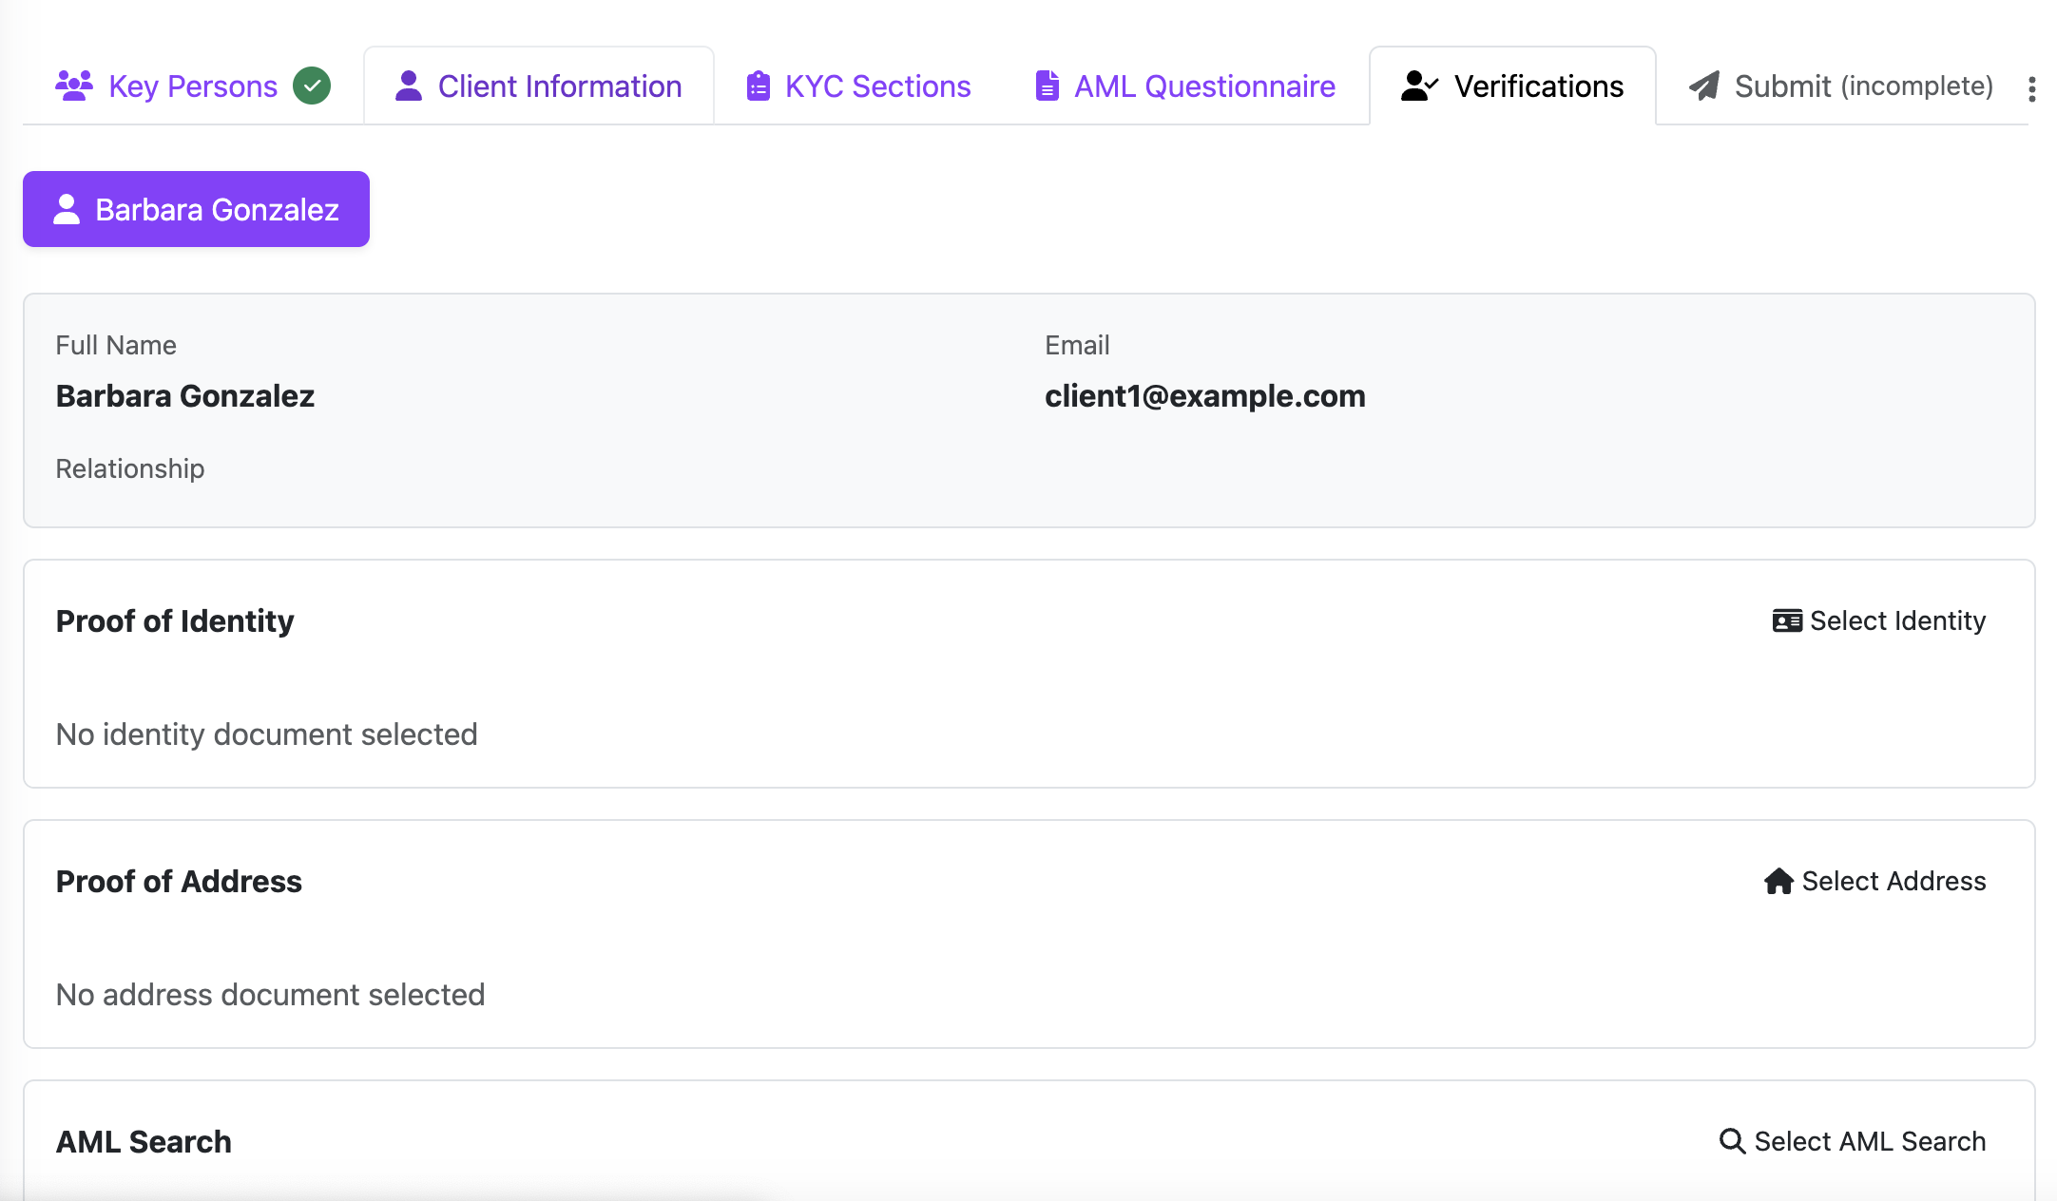The width and height of the screenshot is (2057, 1201).
Task: Click the user-check icon on Verifications tab
Action: pyautogui.click(x=1420, y=86)
